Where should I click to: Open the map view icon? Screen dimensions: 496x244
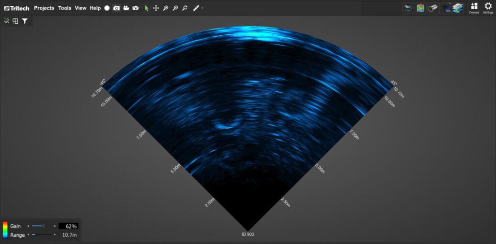tap(420, 8)
